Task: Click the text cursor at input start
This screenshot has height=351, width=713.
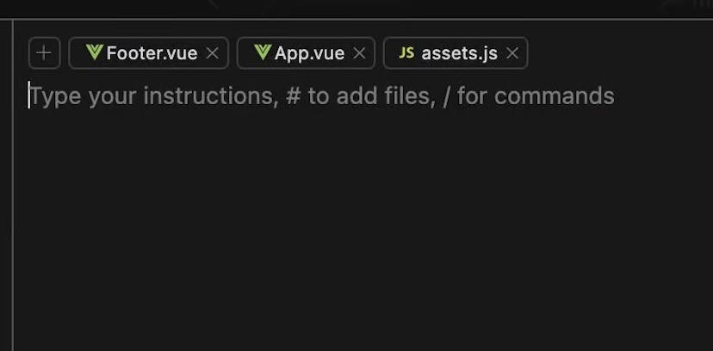Action: [x=29, y=95]
